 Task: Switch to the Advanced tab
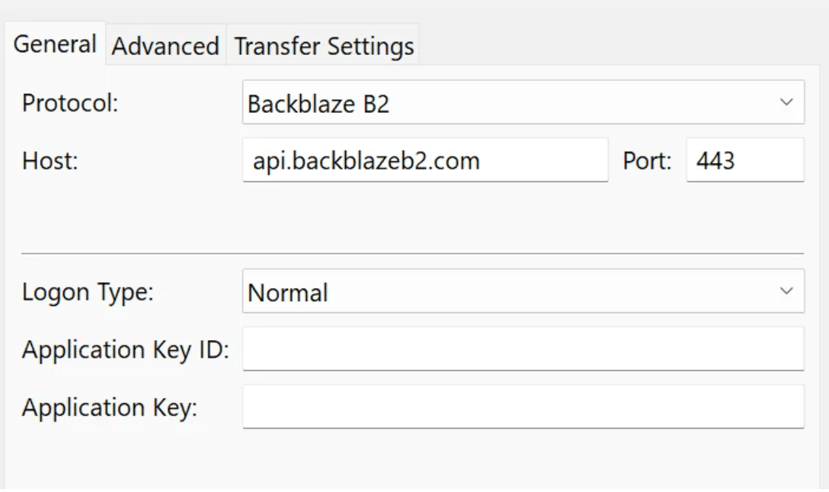pyautogui.click(x=165, y=45)
